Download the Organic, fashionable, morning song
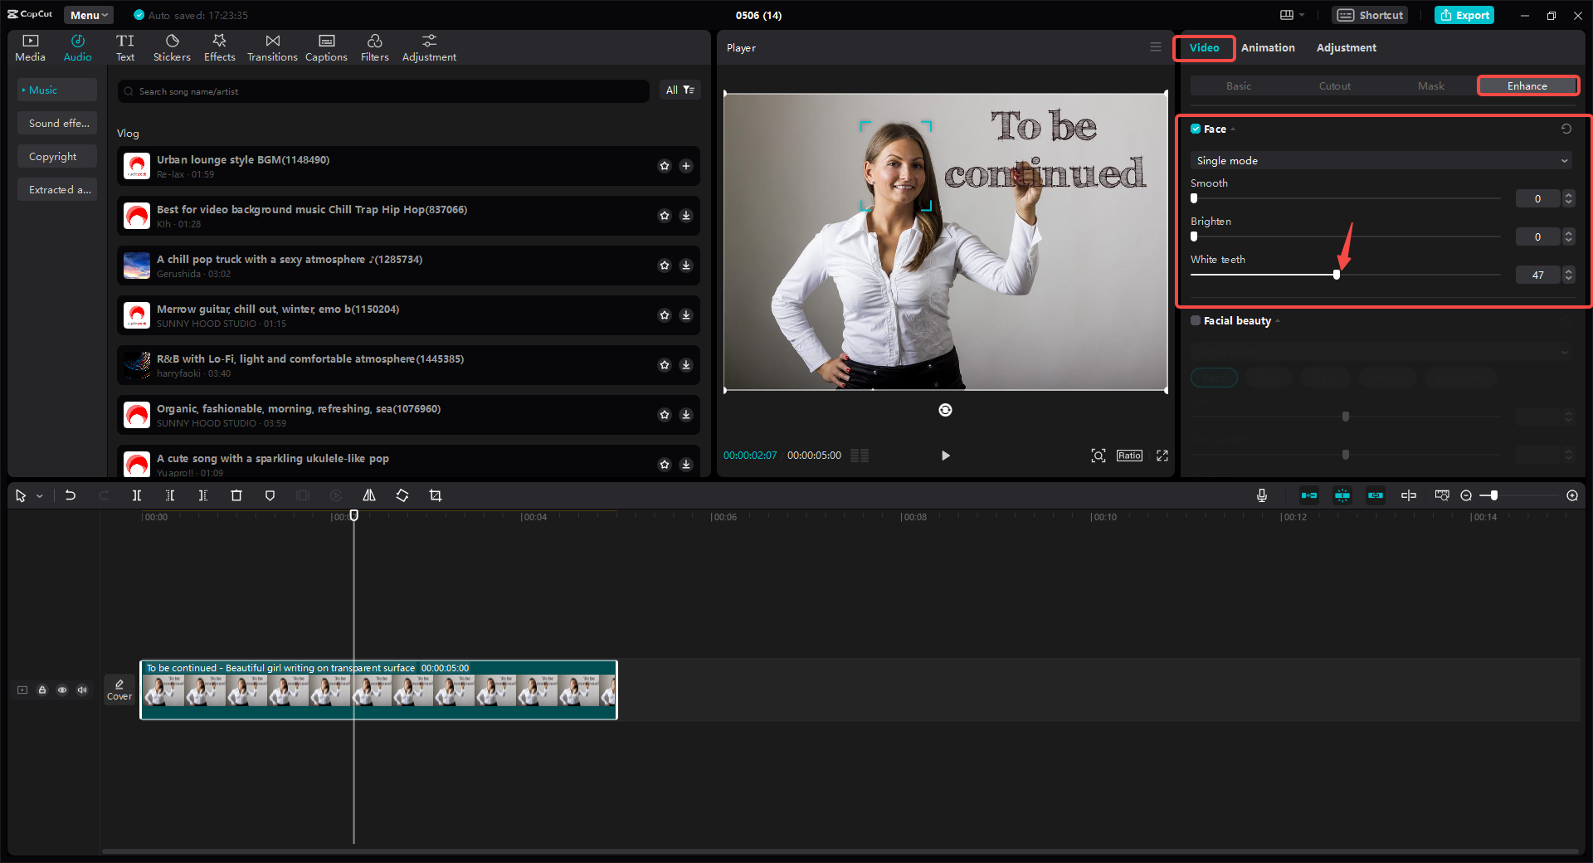The image size is (1593, 863). click(686, 415)
